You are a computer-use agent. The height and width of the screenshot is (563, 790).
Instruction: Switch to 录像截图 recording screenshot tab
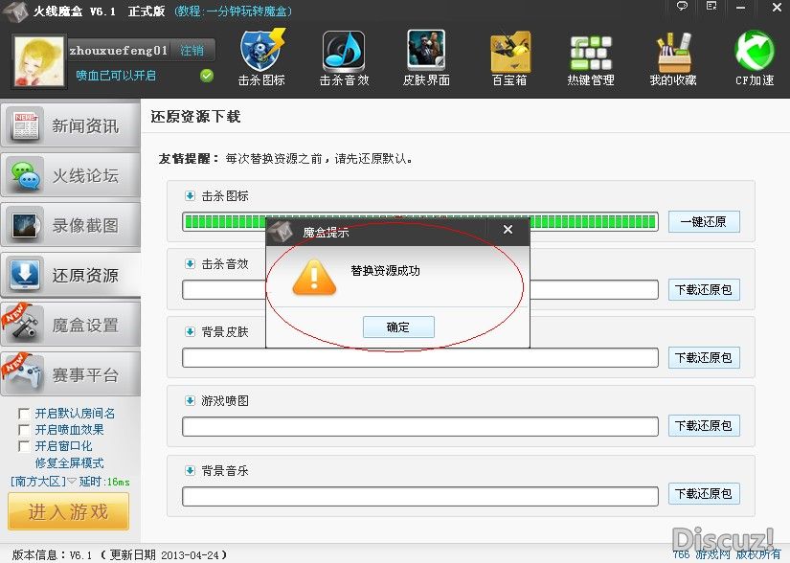pyautogui.click(x=71, y=225)
